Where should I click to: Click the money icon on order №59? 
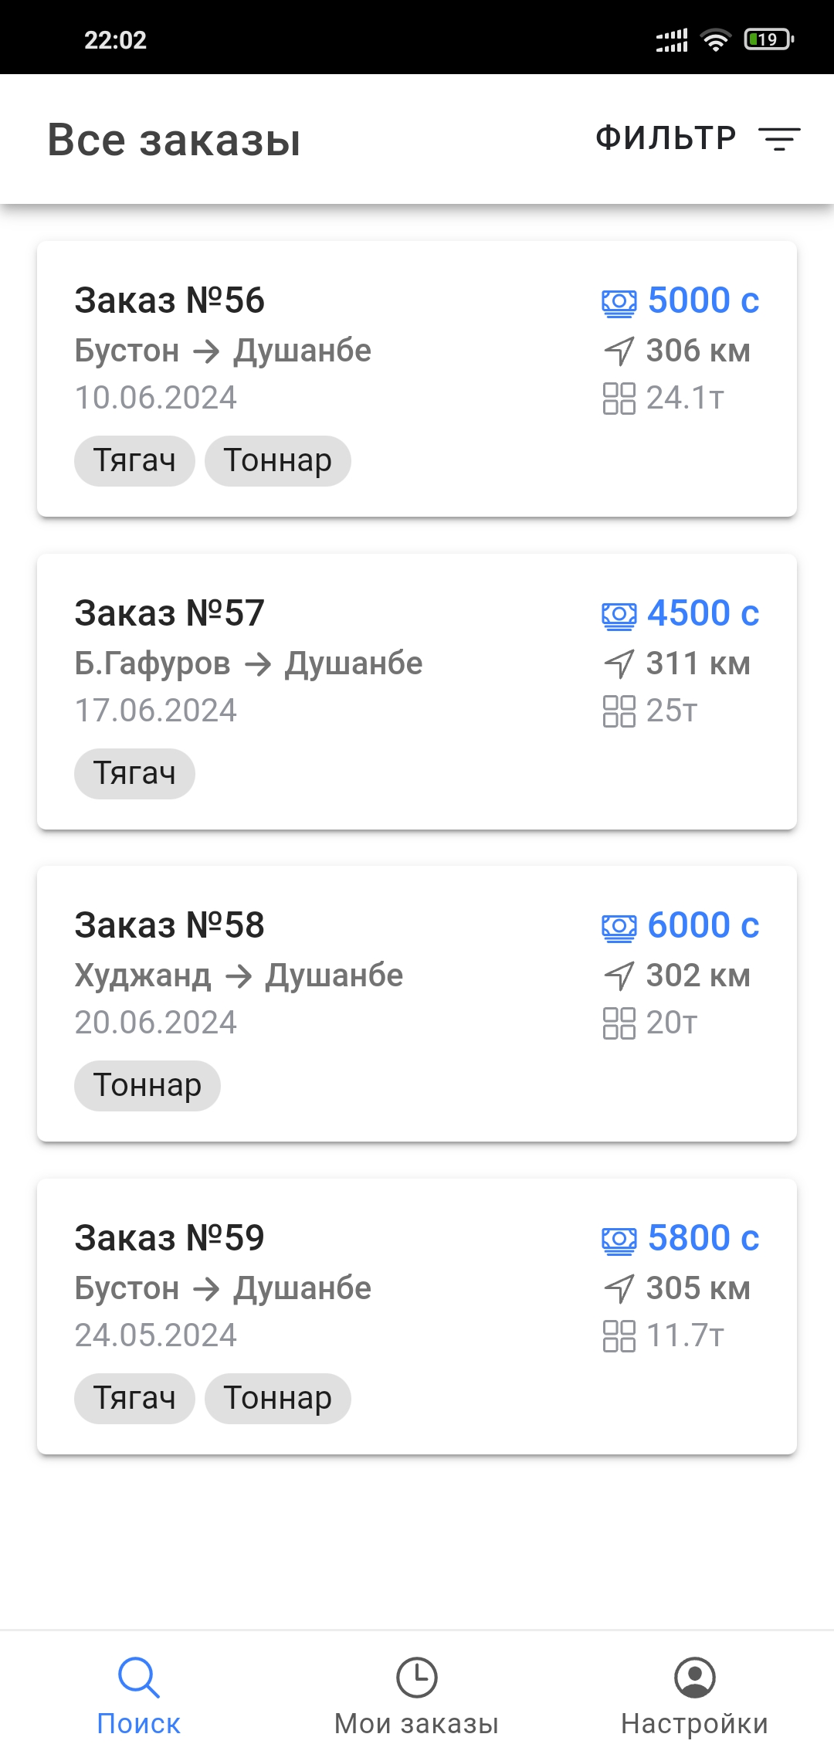619,1240
